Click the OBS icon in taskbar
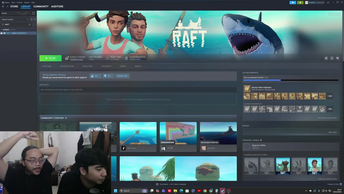The height and width of the screenshot is (194, 344). [228, 191]
